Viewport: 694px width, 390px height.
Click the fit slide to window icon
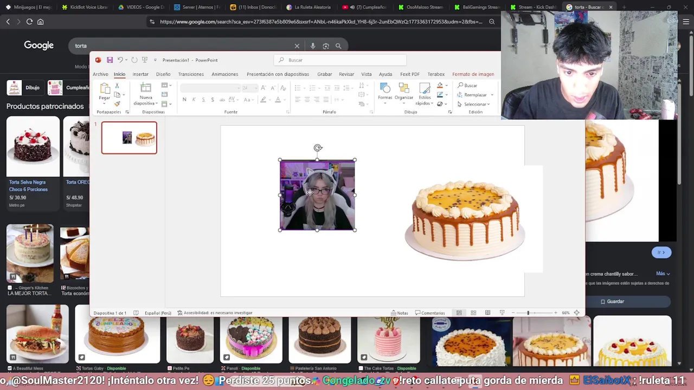pyautogui.click(x=576, y=313)
